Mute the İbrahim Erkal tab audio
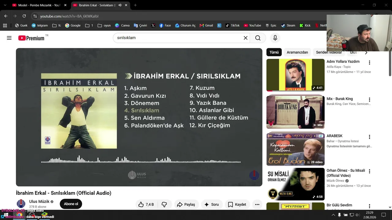Screen dimensions: 392x220 pos(120,5)
